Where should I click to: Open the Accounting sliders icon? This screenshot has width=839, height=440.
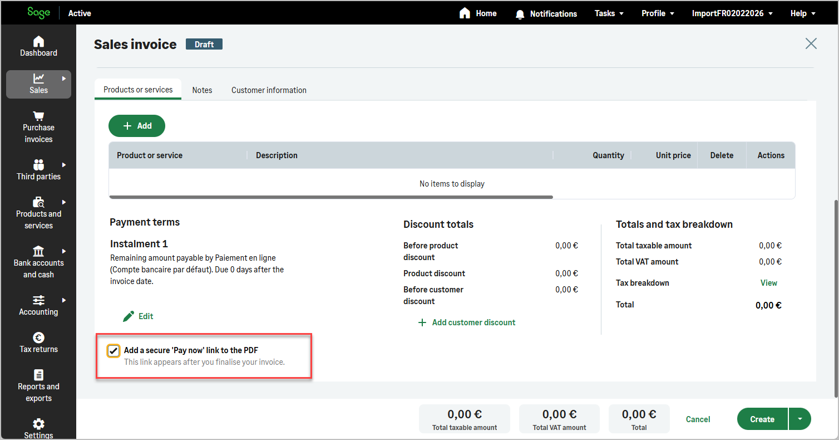click(38, 300)
